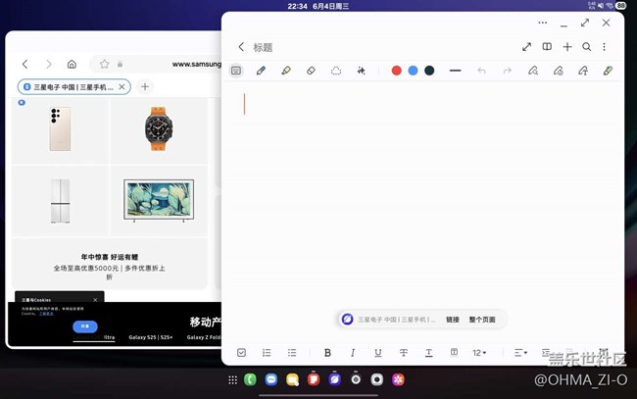Toggle italic formatting
This screenshot has height=399, width=637.
coord(353,353)
